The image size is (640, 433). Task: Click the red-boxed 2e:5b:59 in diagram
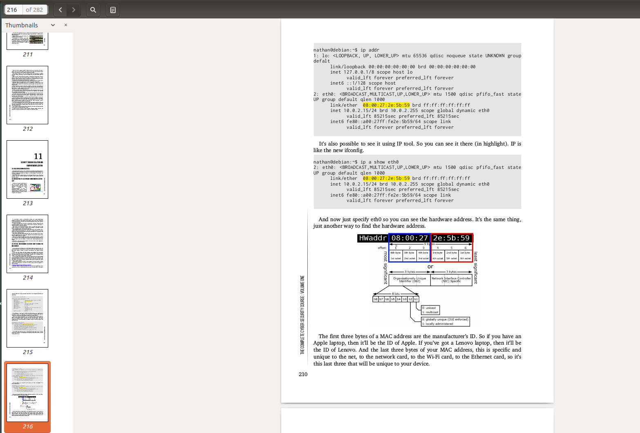coord(451,238)
